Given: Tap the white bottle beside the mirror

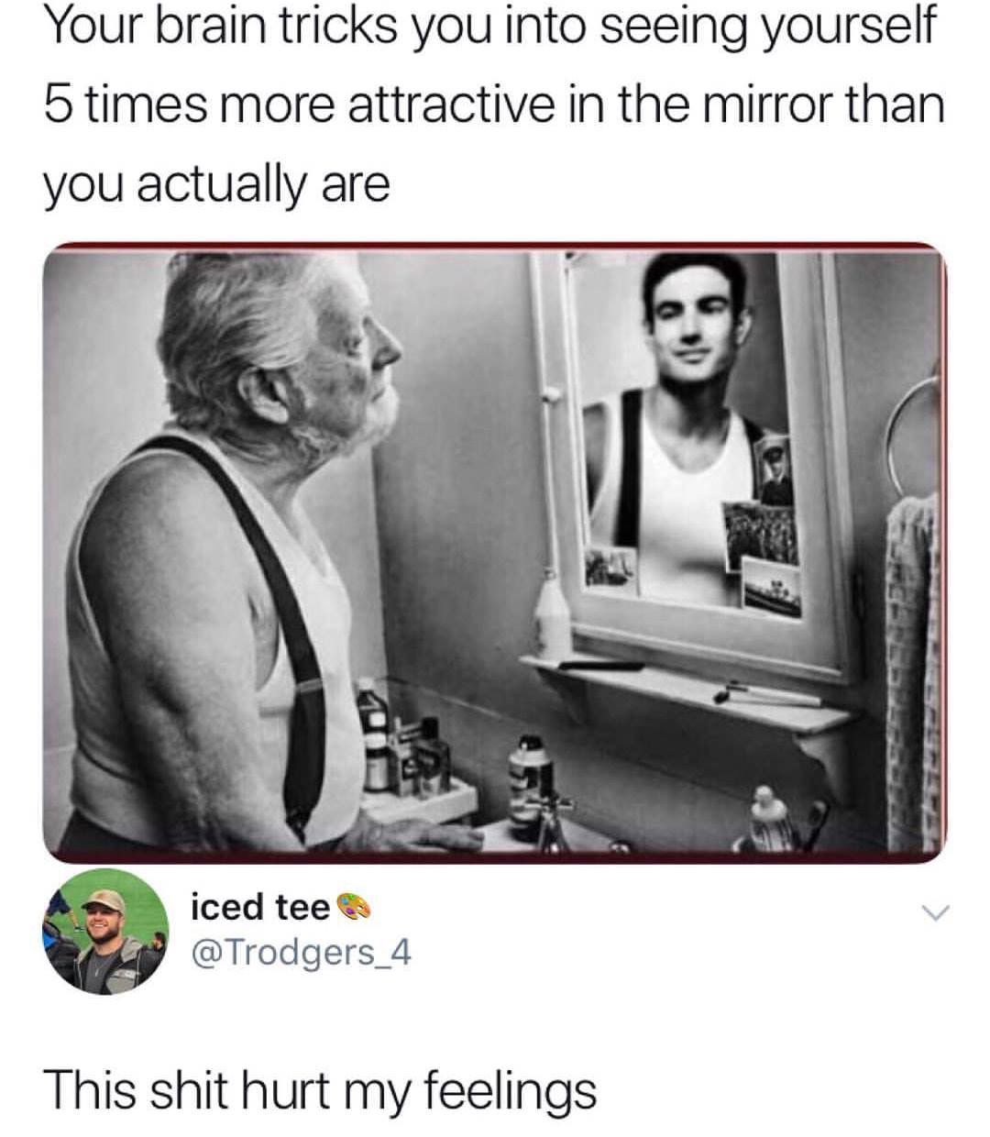Looking at the screenshot, I should tap(554, 613).
